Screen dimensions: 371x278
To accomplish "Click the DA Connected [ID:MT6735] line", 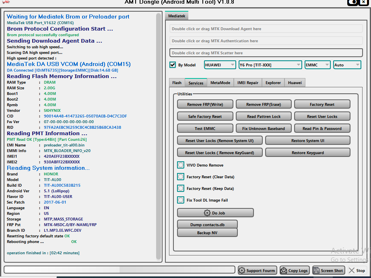I will click(62, 70).
